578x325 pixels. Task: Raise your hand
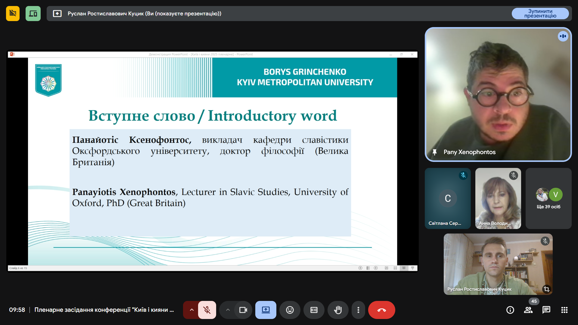(338, 310)
